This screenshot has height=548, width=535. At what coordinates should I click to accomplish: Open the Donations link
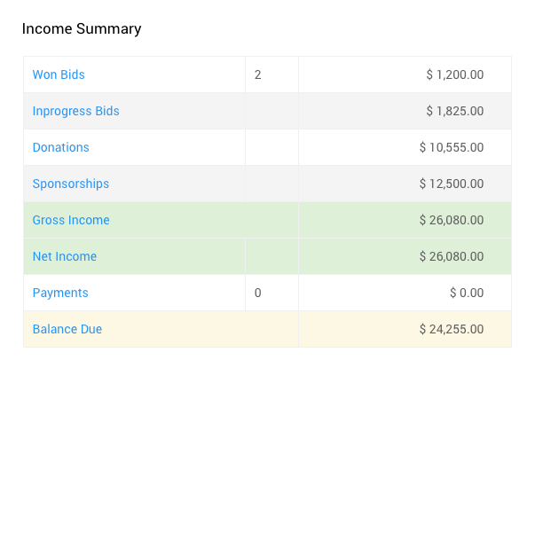coord(60,147)
